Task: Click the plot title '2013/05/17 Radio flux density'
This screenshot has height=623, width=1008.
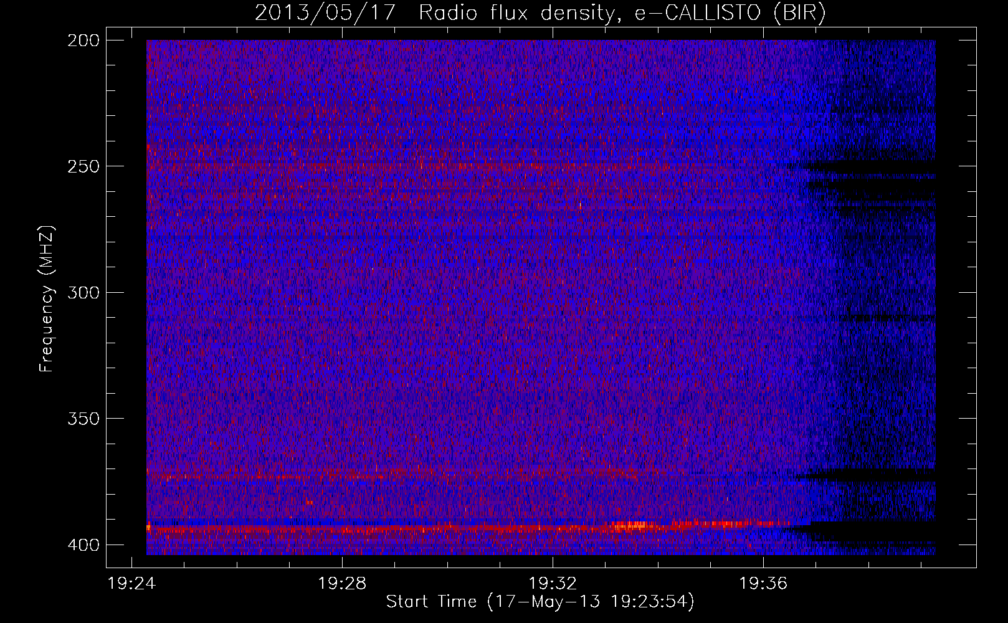Action: (x=540, y=13)
